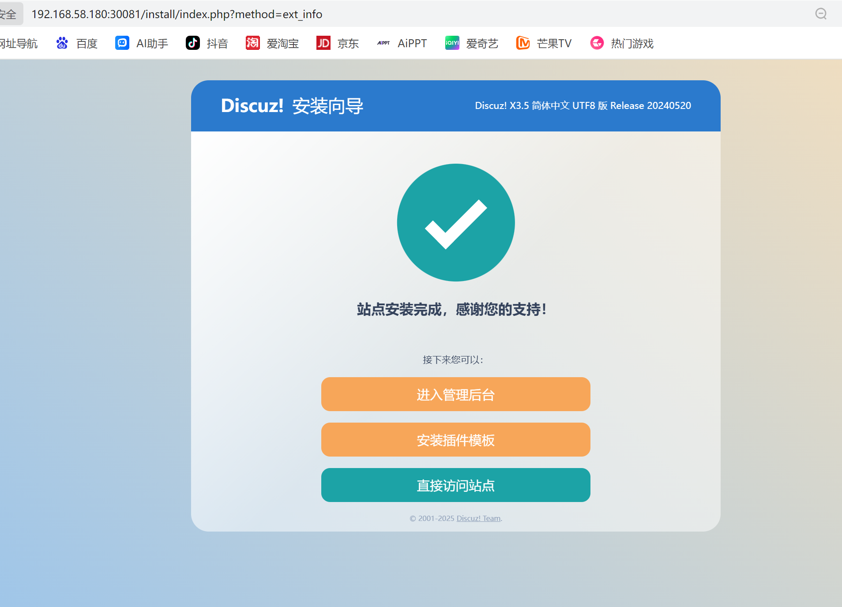Open the 抖音 bookmark label
Viewport: 842px width, 607px height.
click(217, 43)
